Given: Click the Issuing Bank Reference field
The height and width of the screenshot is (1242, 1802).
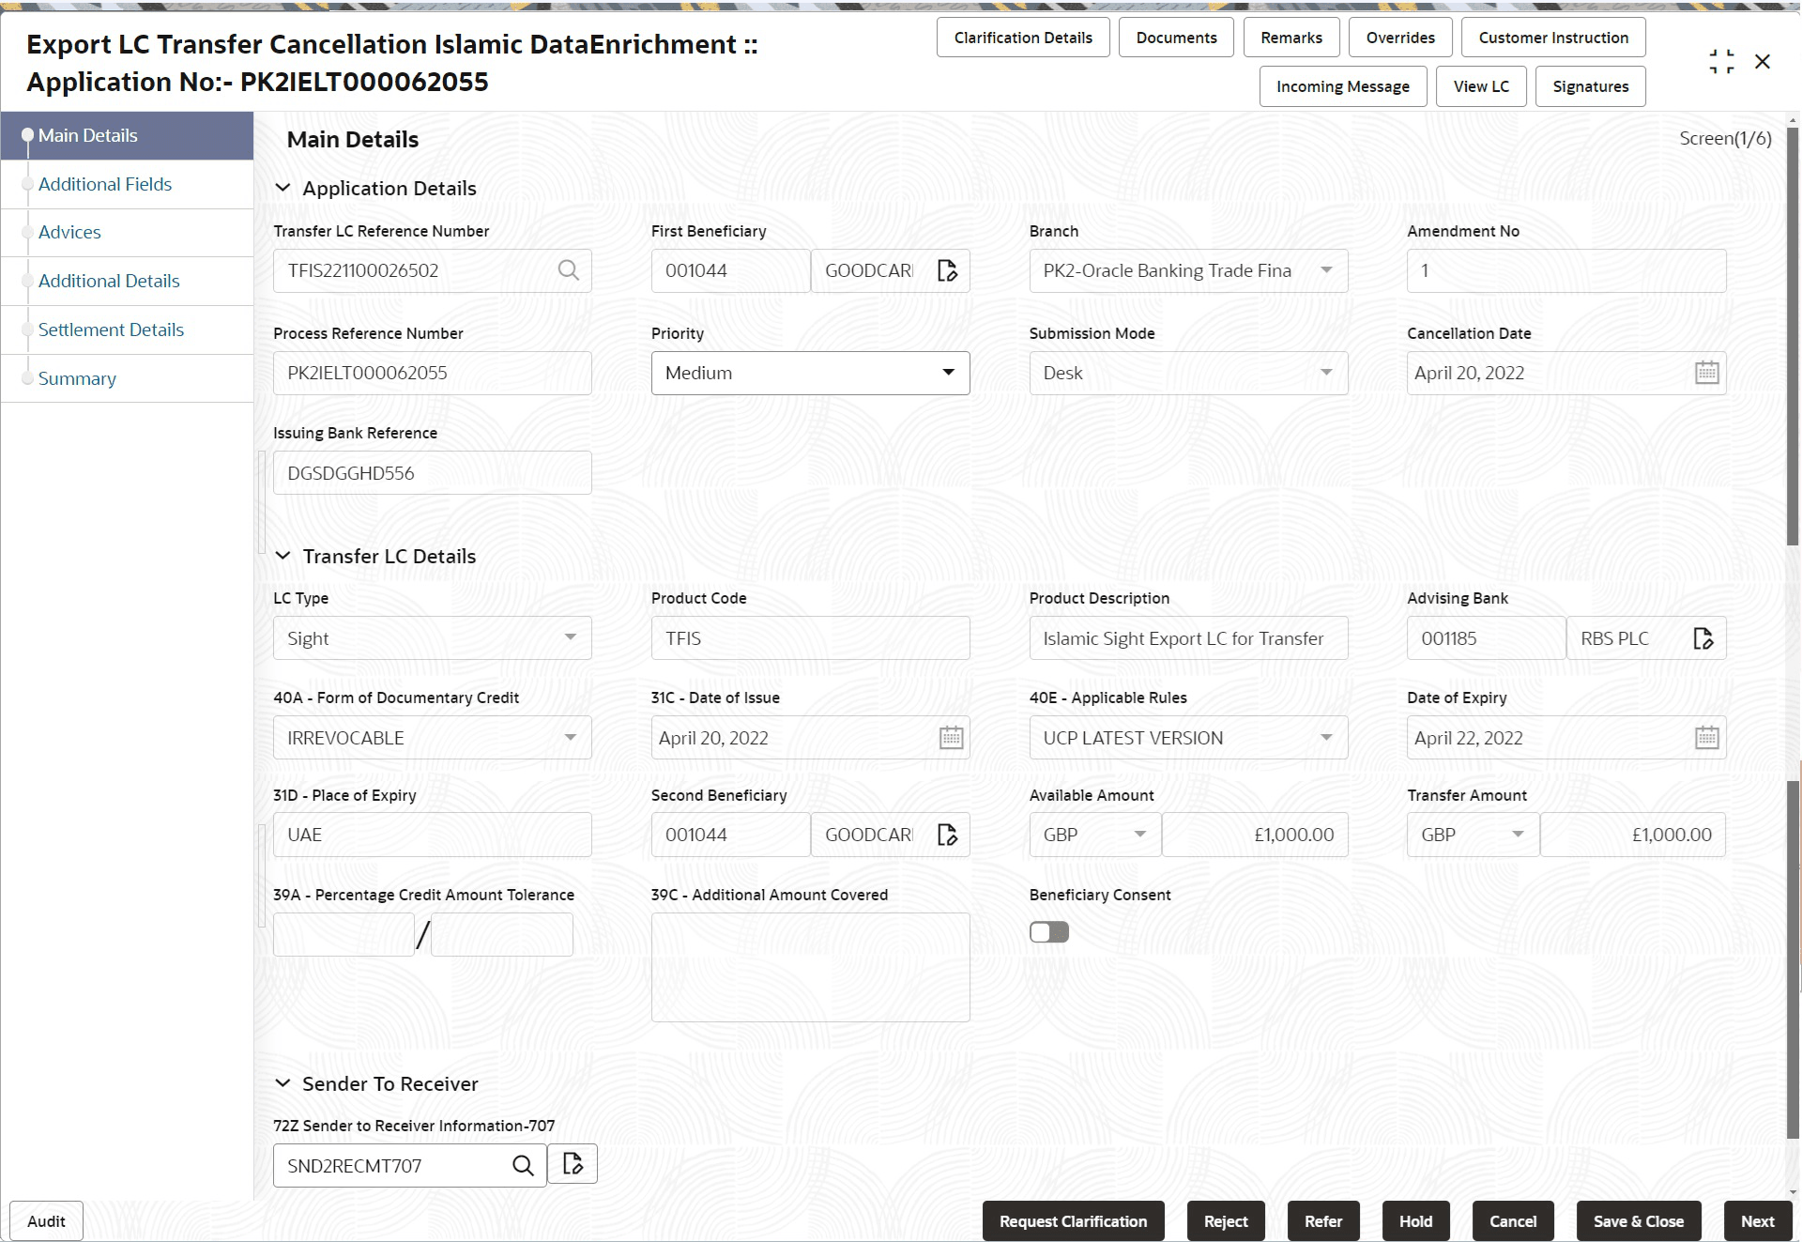Looking at the screenshot, I should pos(432,473).
